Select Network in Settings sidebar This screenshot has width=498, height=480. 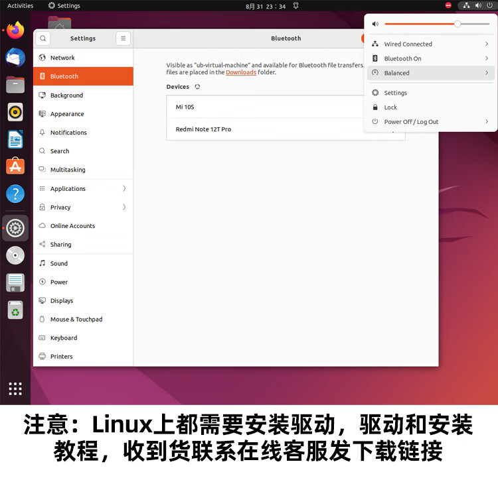(x=83, y=58)
